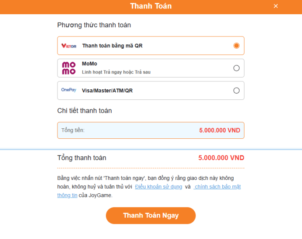Enable the Visa/Master/ATM/QR radio option

(237, 90)
